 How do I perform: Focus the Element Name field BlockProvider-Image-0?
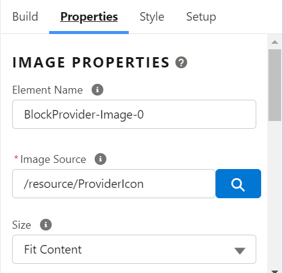click(134, 114)
